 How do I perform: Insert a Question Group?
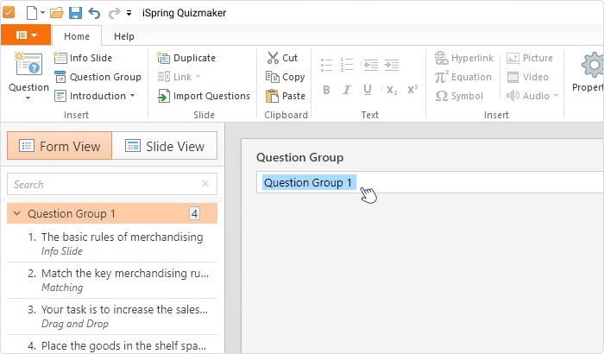(x=98, y=77)
